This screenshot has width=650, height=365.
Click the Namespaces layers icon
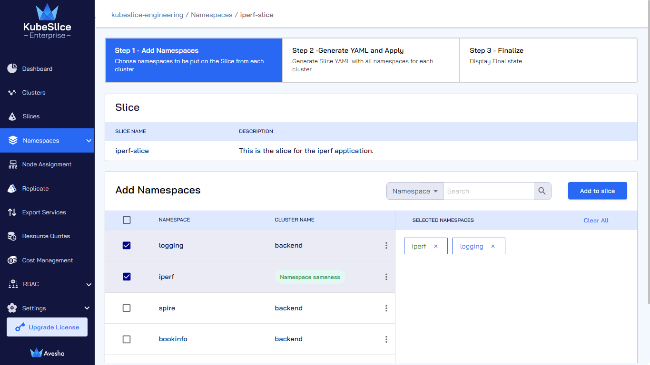13,141
